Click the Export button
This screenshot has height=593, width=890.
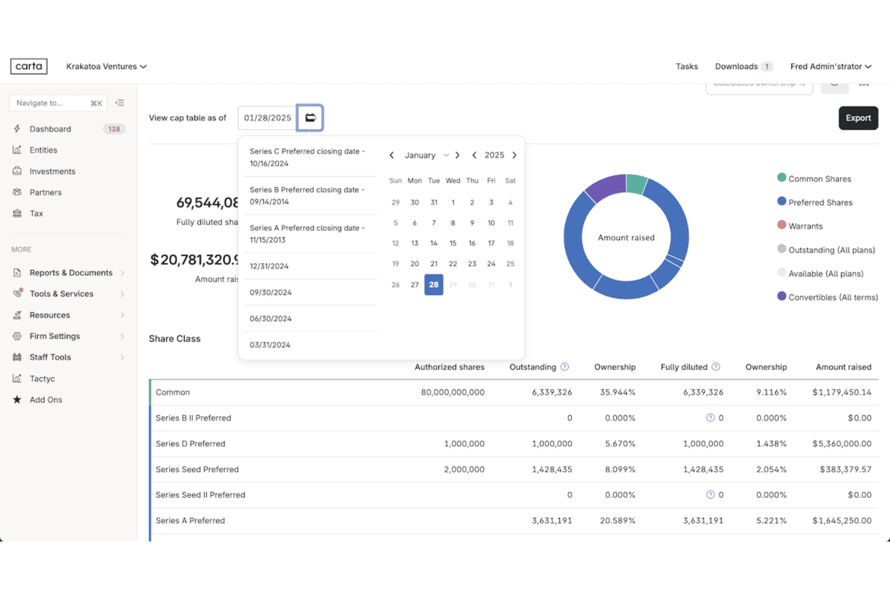(858, 118)
